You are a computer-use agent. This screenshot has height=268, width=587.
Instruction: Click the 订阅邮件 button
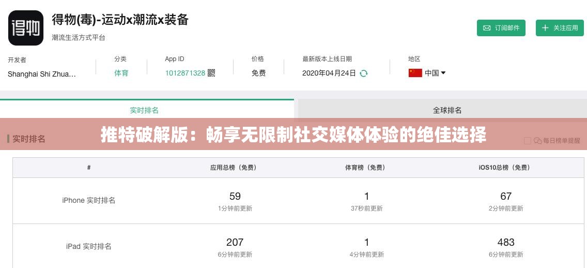[501, 28]
